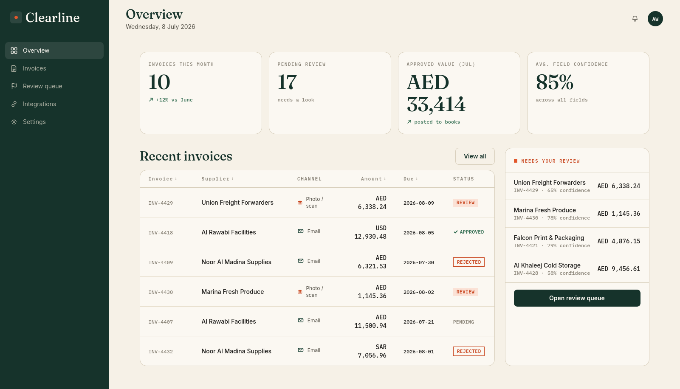Click invoice number INV-4418
The width and height of the screenshot is (680, 389).
click(161, 233)
